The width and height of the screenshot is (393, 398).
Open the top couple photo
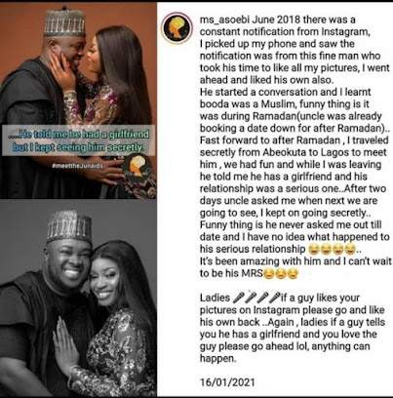tap(78, 100)
